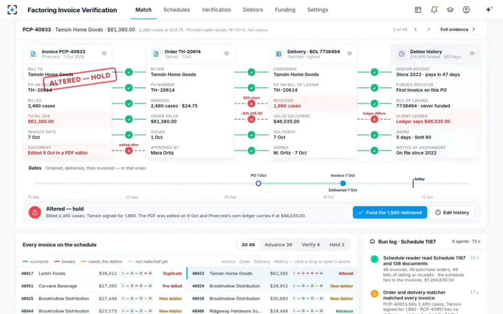503x314 pixels.
Task: Switch to the Match tab
Action: coord(143,10)
